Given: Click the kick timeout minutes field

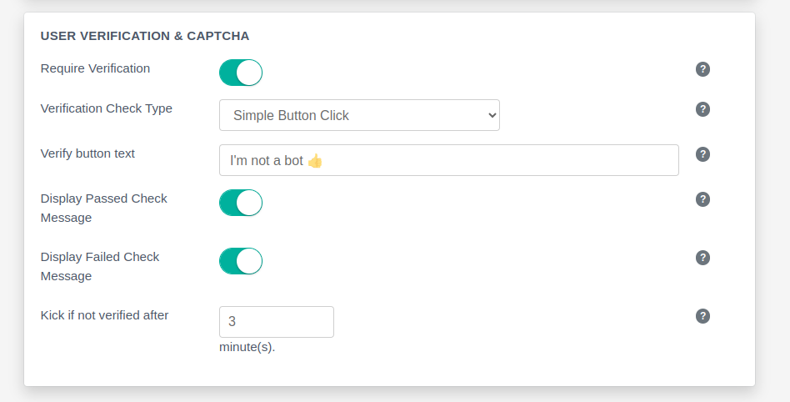Looking at the screenshot, I should (x=276, y=322).
